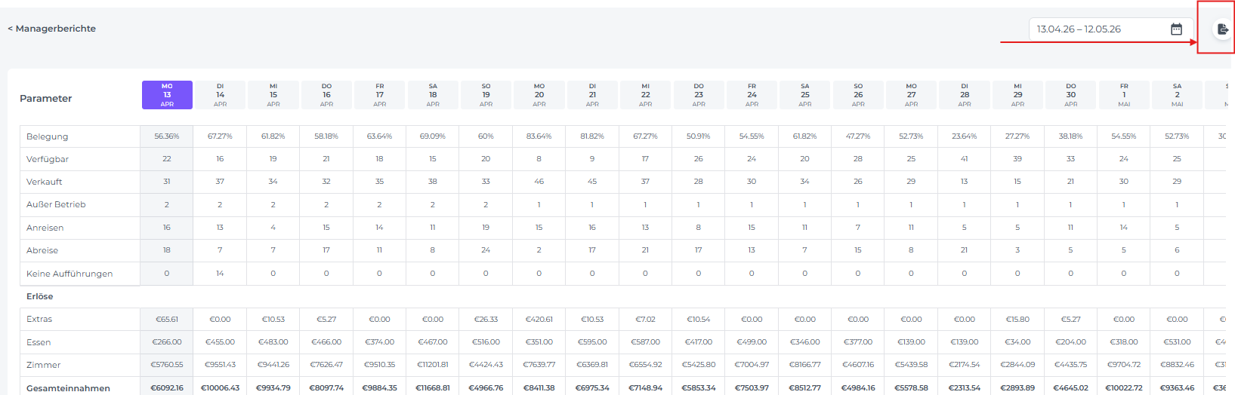This screenshot has width=1235, height=395.
Task: Open the calendar date picker icon
Action: [x=1176, y=29]
